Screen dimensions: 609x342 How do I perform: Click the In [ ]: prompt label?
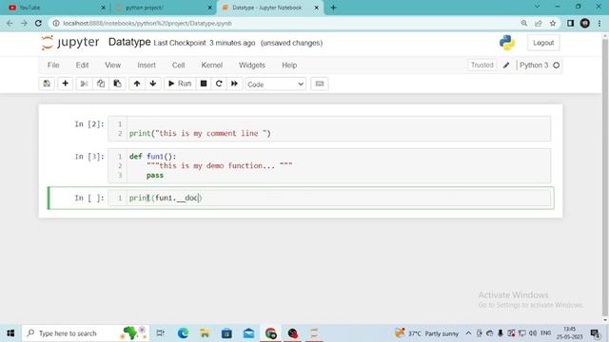[x=89, y=199]
